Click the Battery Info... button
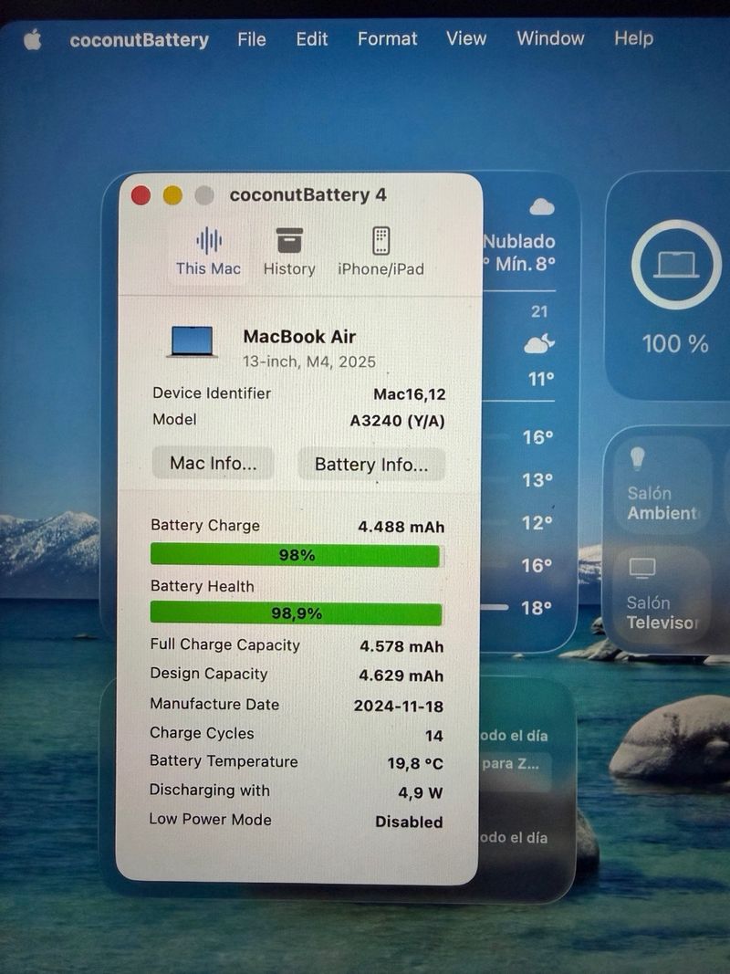 point(371,464)
